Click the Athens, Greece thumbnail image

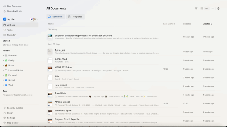click(50, 103)
